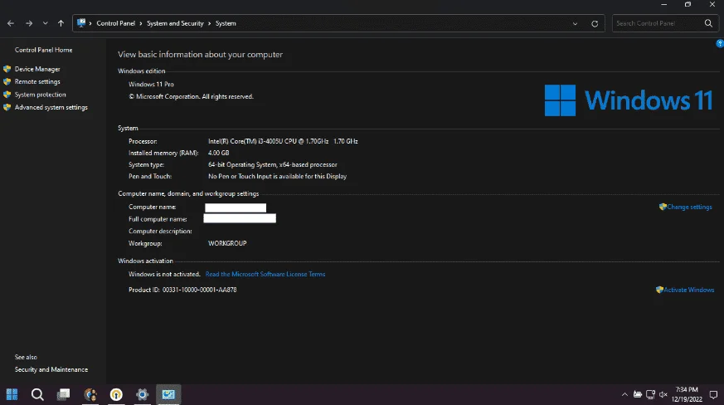Open the yellow keyhole app on taskbar
This screenshot has width=724, height=405.
point(116,394)
